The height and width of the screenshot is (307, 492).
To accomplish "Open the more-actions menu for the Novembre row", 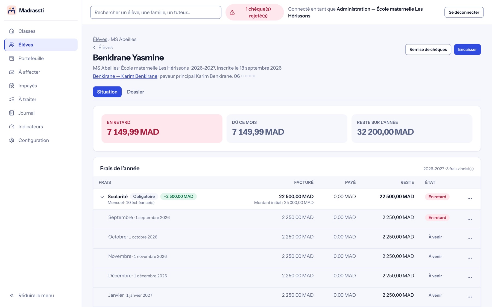I will click(x=470, y=258).
